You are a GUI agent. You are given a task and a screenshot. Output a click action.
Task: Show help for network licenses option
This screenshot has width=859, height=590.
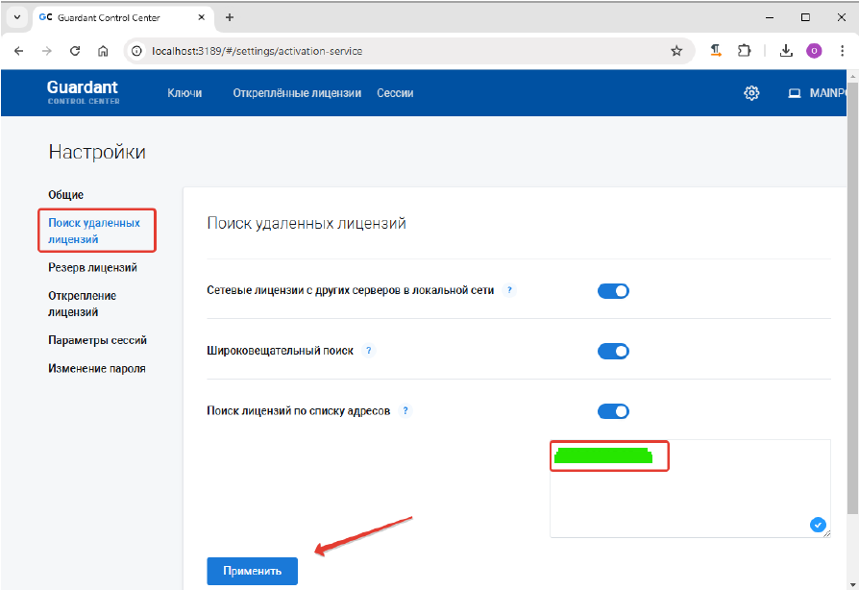coord(509,290)
